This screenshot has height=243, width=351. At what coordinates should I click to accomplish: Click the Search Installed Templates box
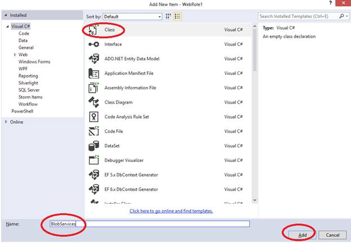[299, 16]
